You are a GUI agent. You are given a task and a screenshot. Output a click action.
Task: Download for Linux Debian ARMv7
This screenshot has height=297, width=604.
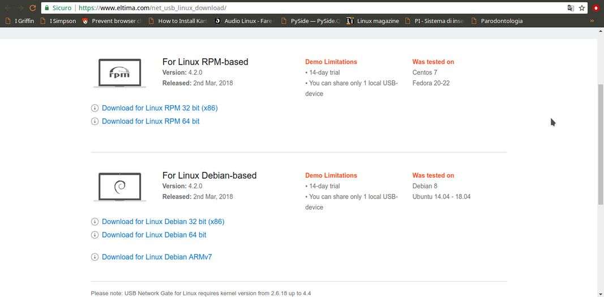point(157,257)
